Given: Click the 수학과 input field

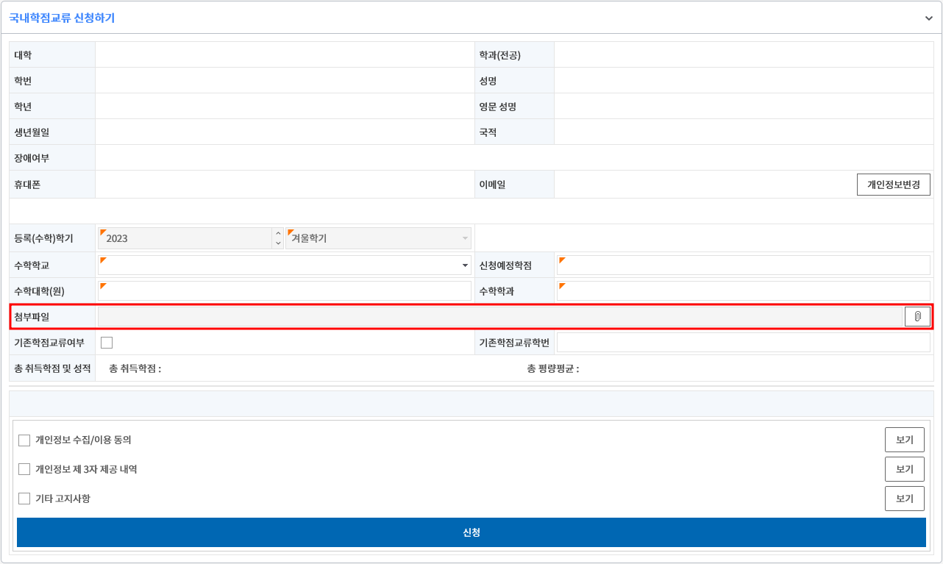Looking at the screenshot, I should tap(743, 290).
